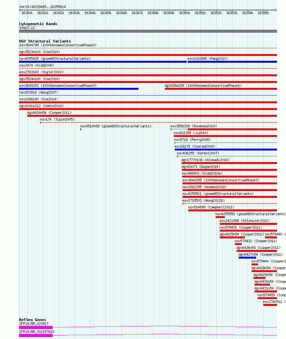This screenshot has height=339, width=286.
Task: Open the nsv579460 variant label
Action: (275, 234)
